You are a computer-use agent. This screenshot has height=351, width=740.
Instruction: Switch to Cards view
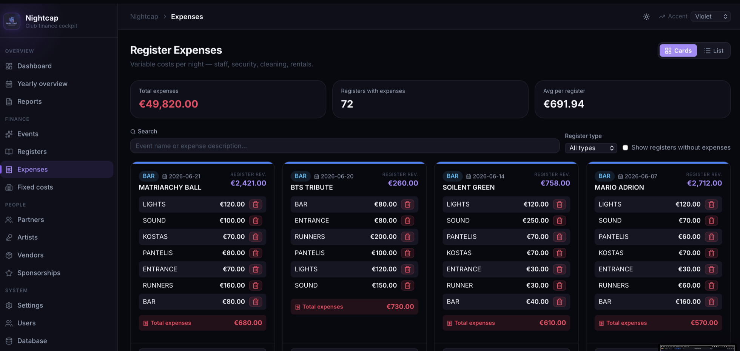tap(678, 51)
